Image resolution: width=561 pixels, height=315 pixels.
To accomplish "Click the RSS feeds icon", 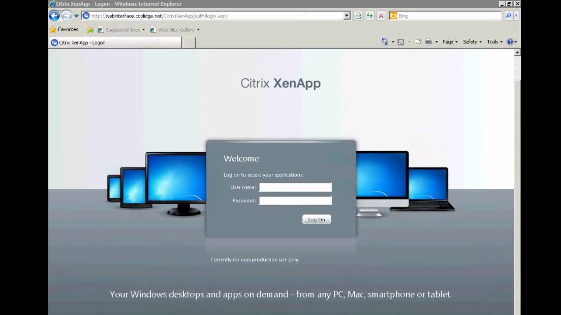I will click(401, 42).
